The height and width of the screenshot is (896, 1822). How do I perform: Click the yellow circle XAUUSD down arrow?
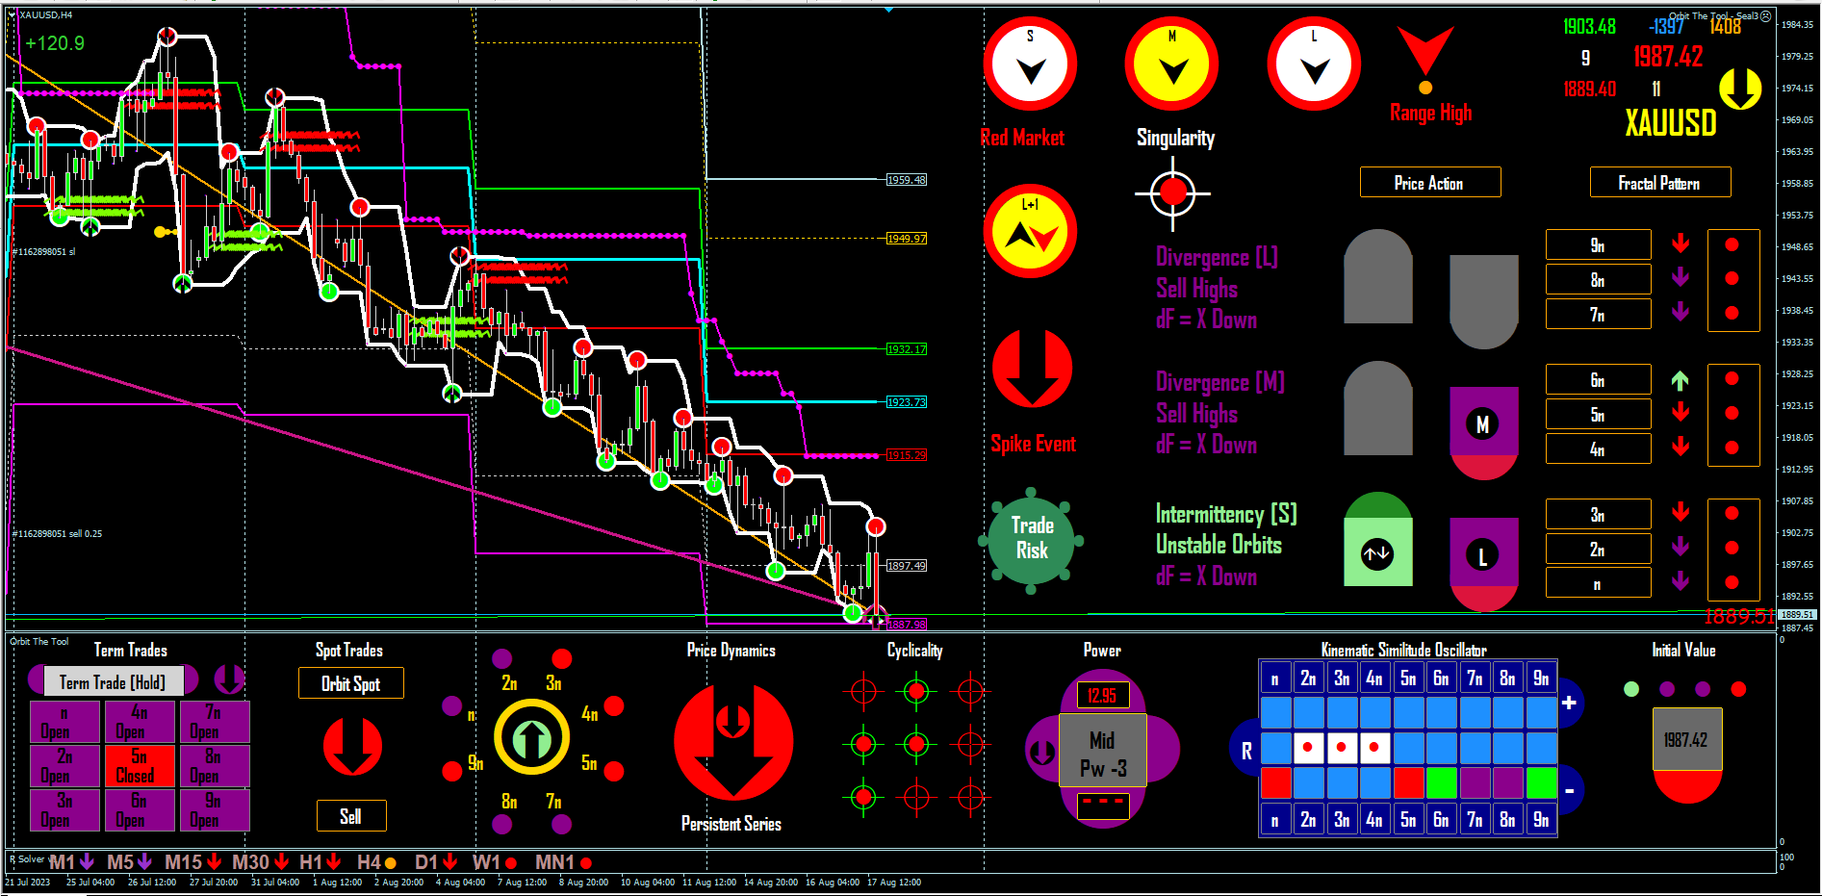pos(1740,89)
